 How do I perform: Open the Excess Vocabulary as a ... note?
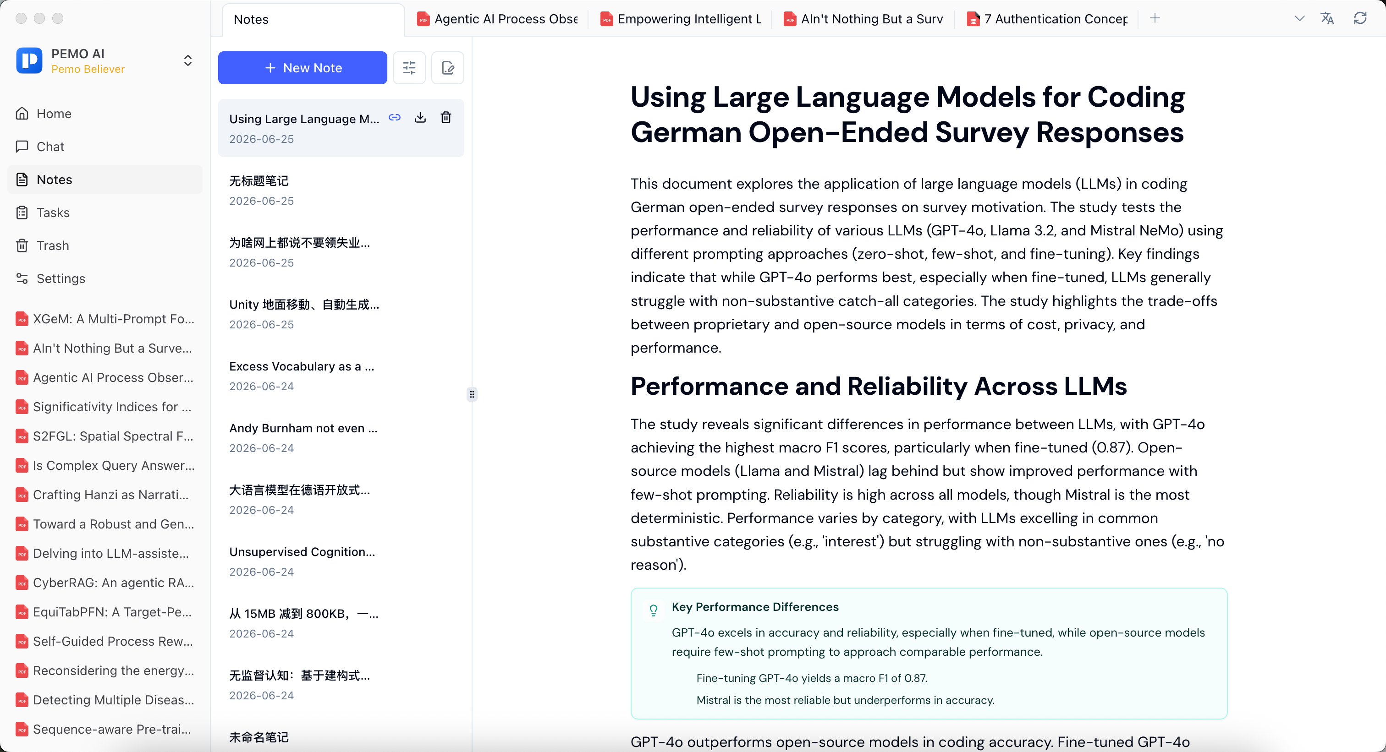coord(341,376)
